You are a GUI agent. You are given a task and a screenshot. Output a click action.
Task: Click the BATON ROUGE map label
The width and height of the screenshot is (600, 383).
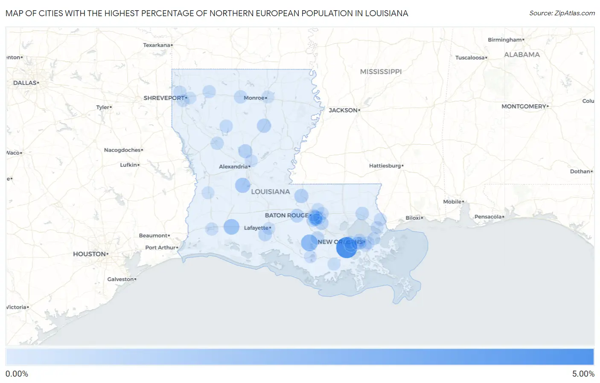pyautogui.click(x=286, y=215)
